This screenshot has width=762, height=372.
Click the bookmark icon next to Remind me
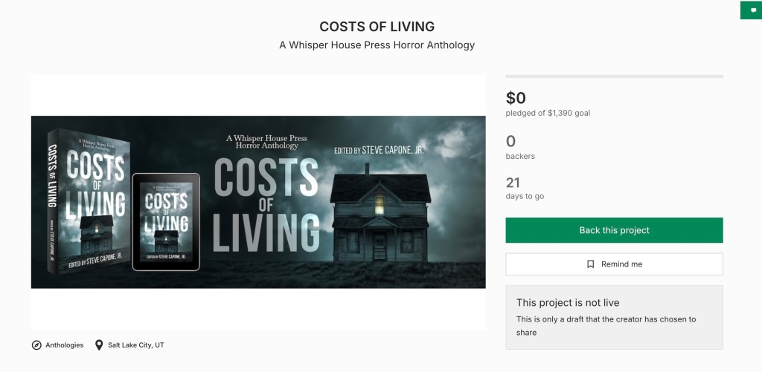coord(590,264)
